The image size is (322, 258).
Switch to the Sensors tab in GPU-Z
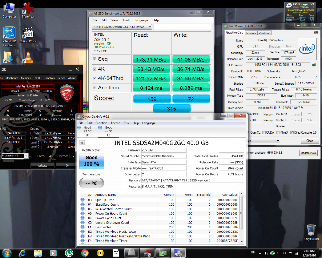pos(251,33)
